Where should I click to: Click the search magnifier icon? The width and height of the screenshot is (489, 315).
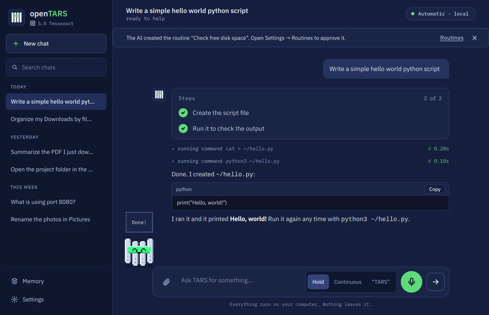point(15,67)
